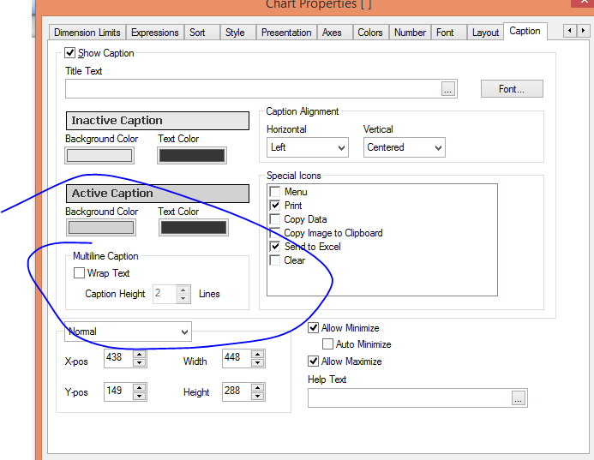Enable the Wrap Text checkbox
Image resolution: width=594 pixels, height=460 pixels.
coord(80,273)
